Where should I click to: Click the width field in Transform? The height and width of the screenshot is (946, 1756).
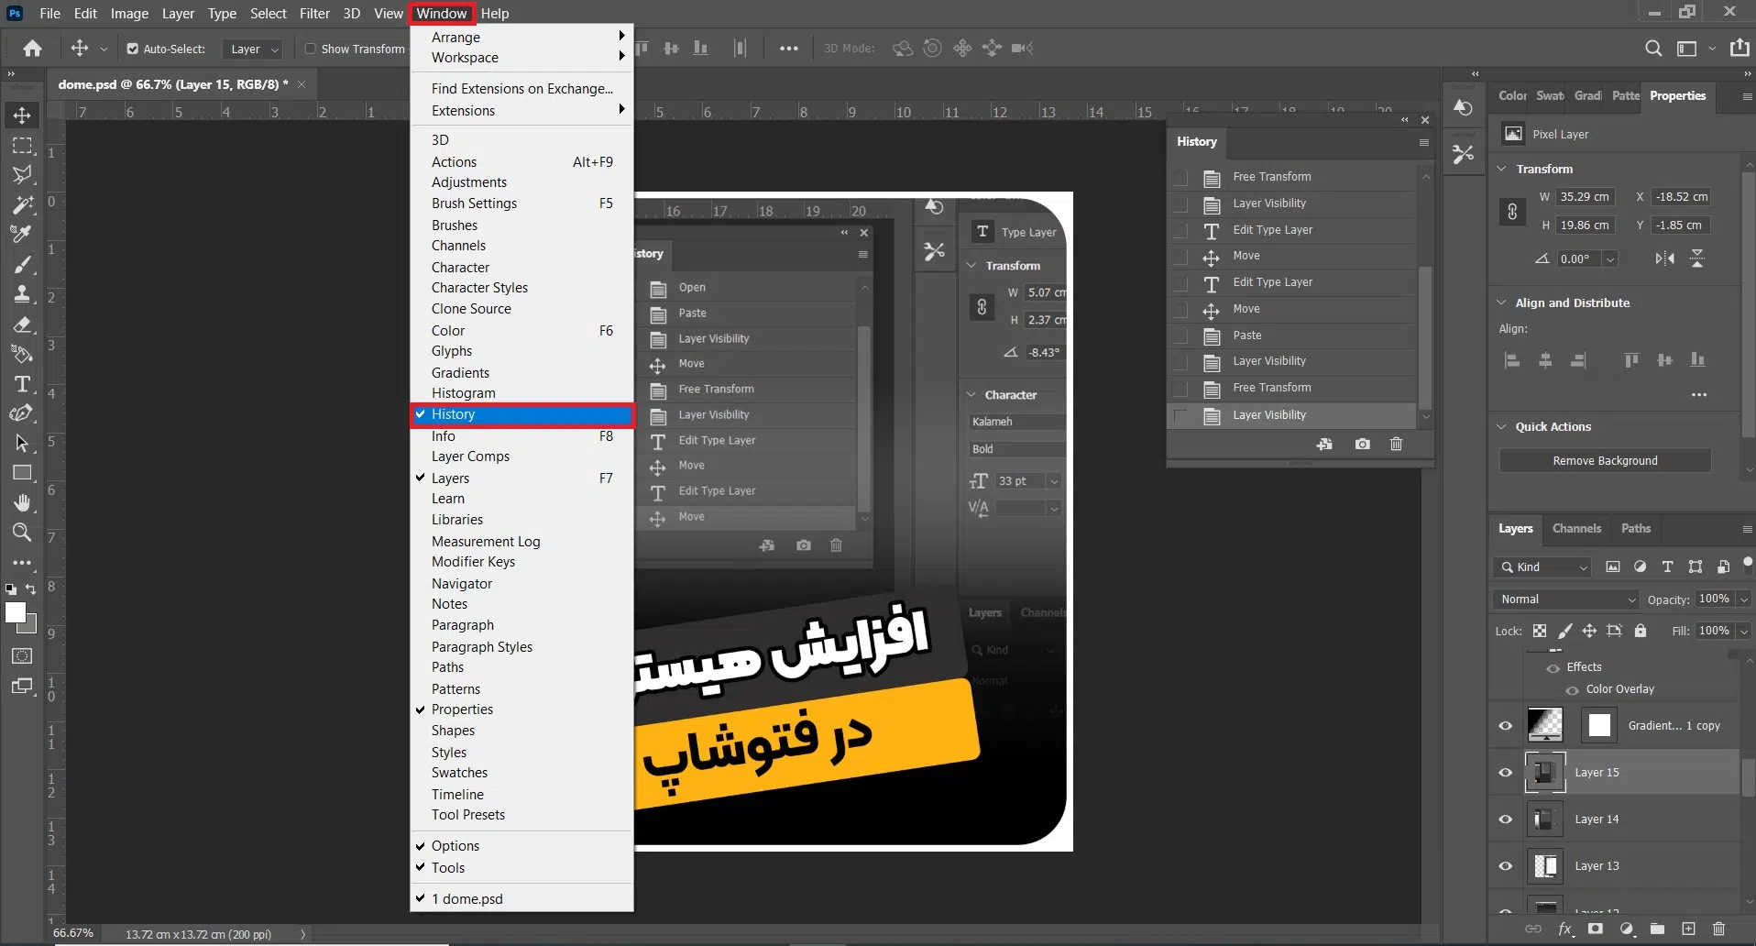[x=1585, y=196]
